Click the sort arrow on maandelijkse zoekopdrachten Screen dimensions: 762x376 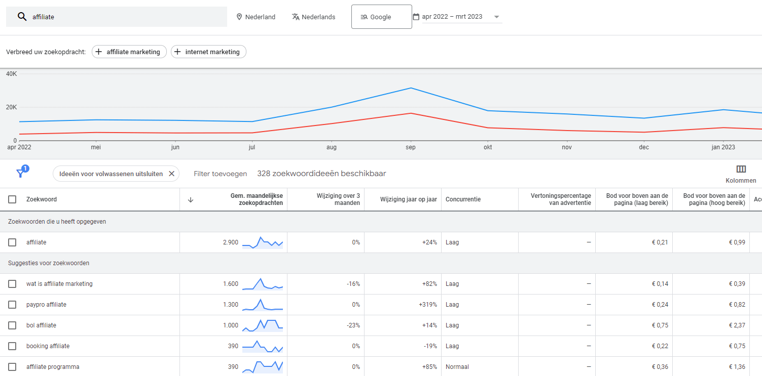pos(191,199)
